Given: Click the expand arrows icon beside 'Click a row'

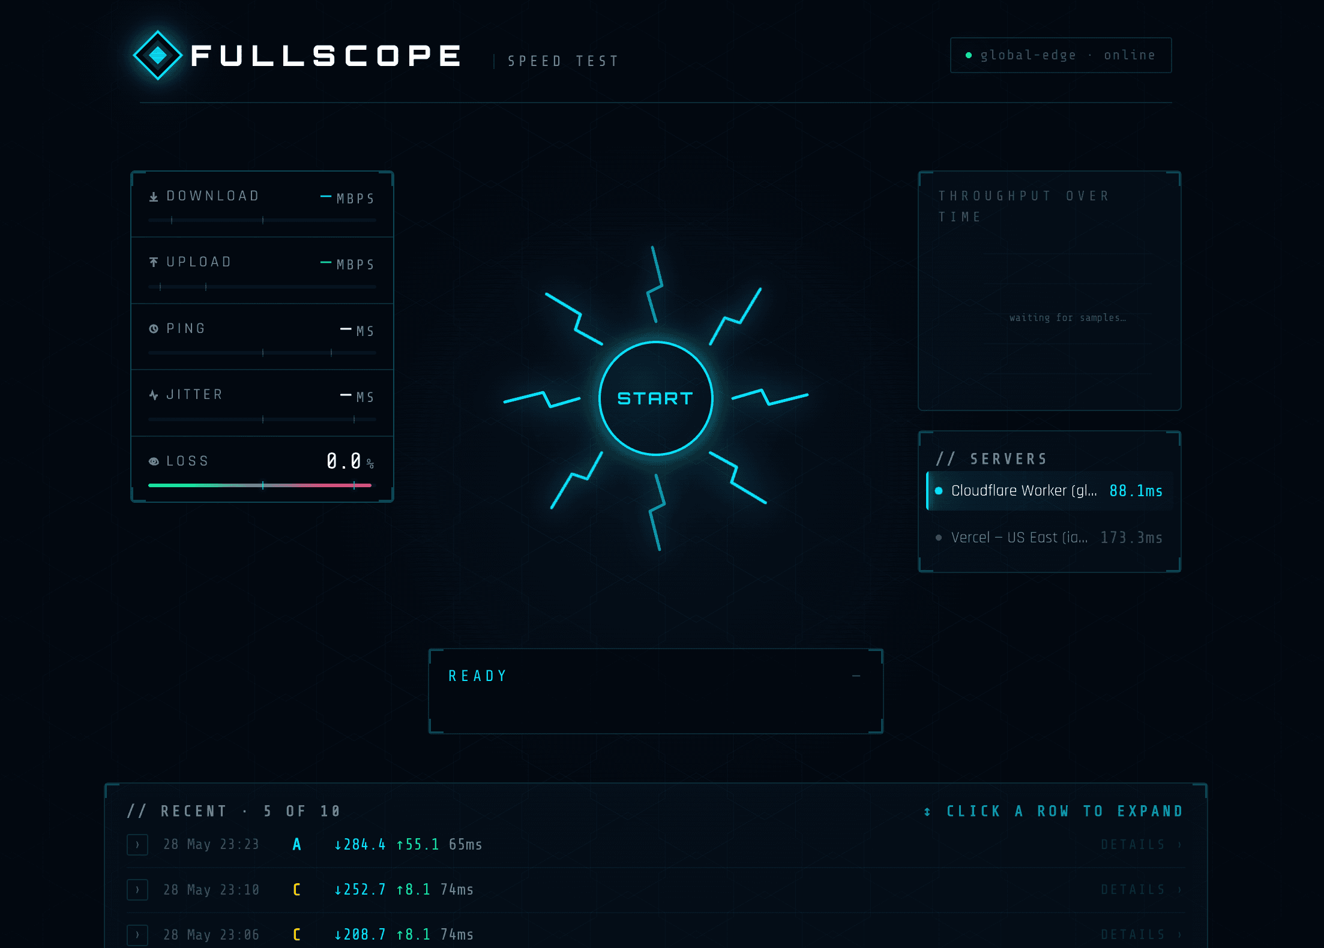Looking at the screenshot, I should coord(927,812).
